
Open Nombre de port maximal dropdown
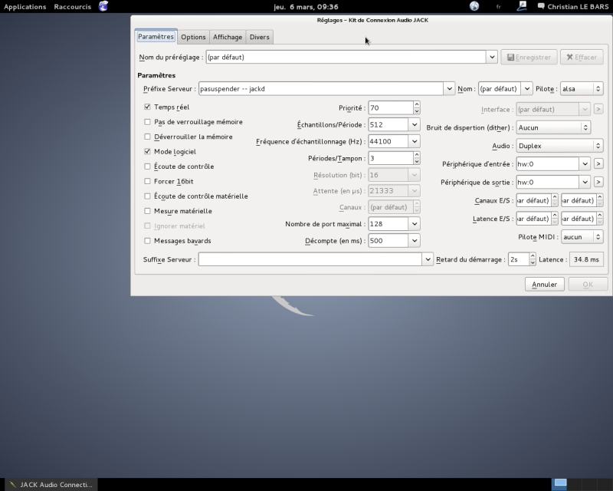click(x=415, y=224)
